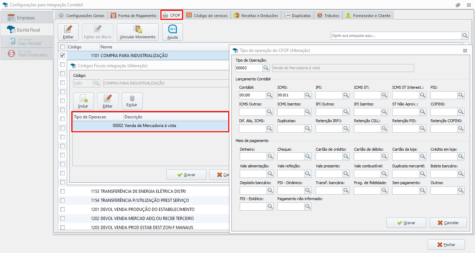Select the Venda de Mercadoria à vista row
This screenshot has width=475, height=253.
tap(150, 126)
